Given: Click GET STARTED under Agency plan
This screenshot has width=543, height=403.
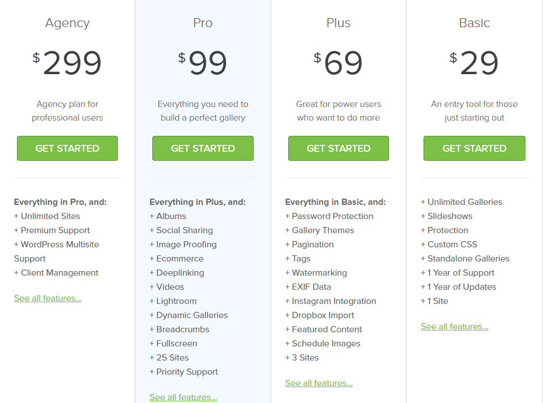Looking at the screenshot, I should 67,148.
